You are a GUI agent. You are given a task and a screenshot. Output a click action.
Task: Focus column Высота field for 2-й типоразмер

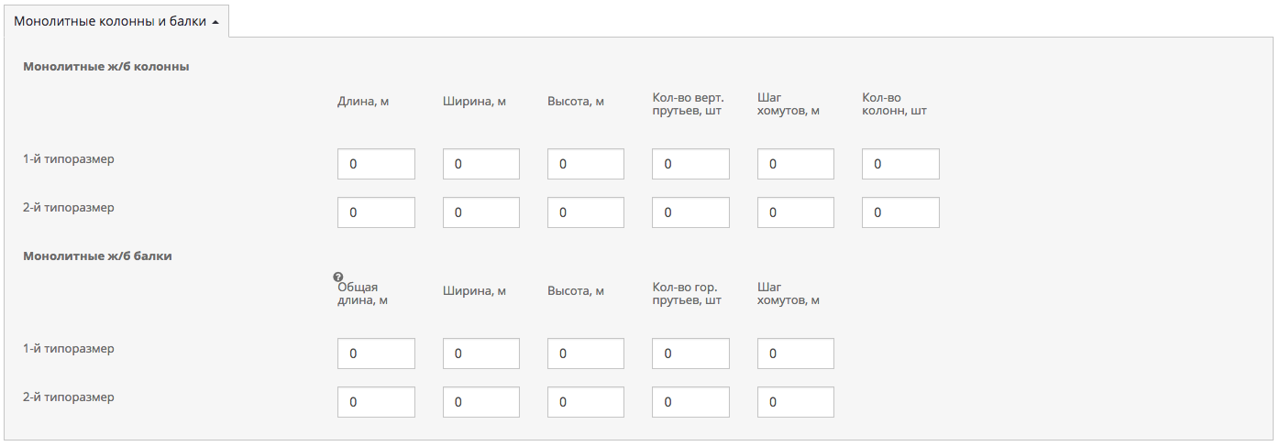point(585,212)
